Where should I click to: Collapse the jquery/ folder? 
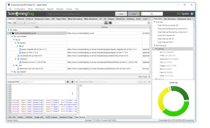pyautogui.click(x=16, y=43)
